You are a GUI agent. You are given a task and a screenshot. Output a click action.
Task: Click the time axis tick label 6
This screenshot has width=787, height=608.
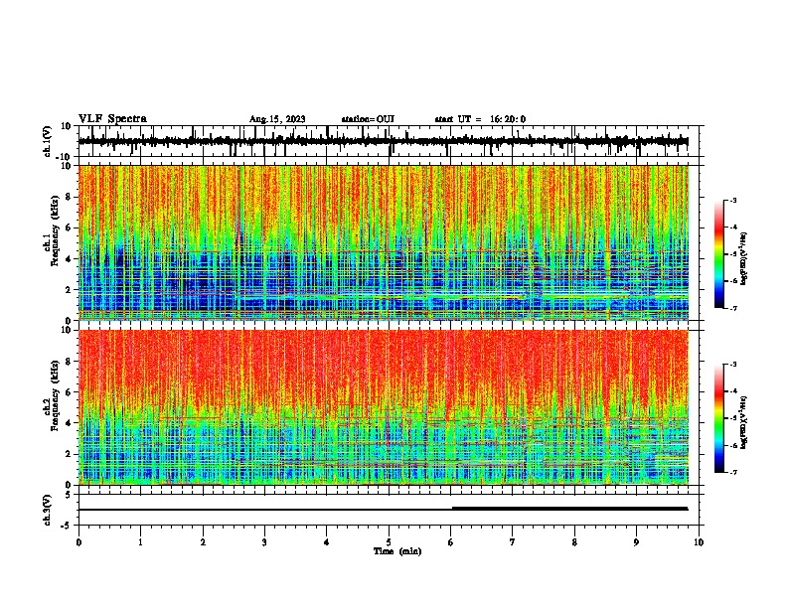point(451,542)
